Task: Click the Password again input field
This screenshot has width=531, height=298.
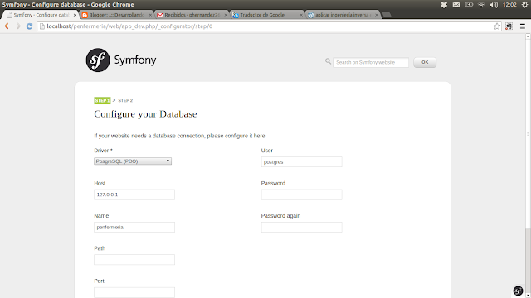Action: [301, 227]
